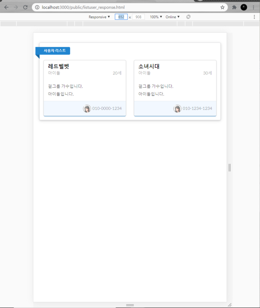Open the Online throttling dropdown
Screen dimensions: 260x308
(173, 17)
